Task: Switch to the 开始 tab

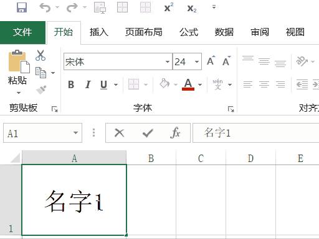Action: (64, 32)
